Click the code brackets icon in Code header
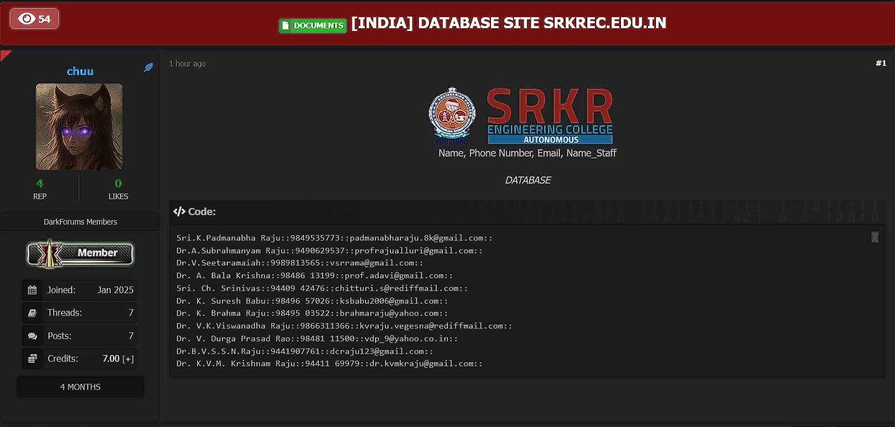The width and height of the screenshot is (895, 427). tap(179, 211)
